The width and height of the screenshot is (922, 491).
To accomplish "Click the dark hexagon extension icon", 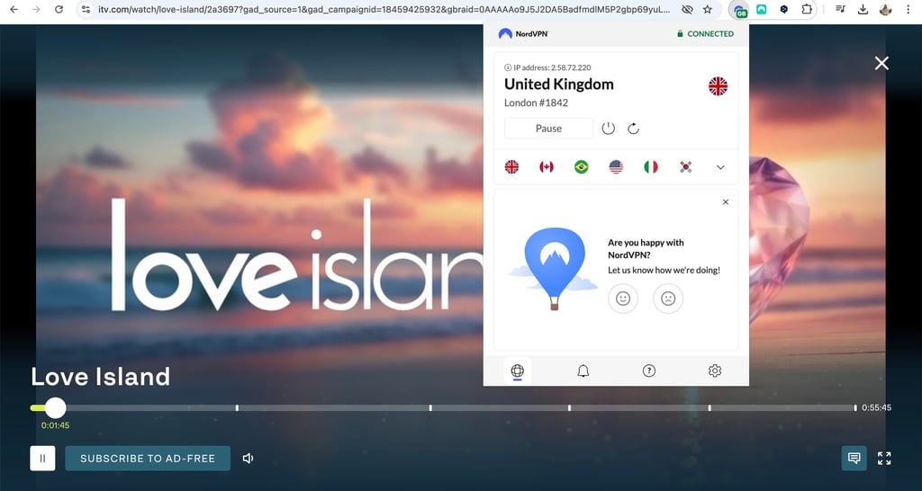I will 784,9.
